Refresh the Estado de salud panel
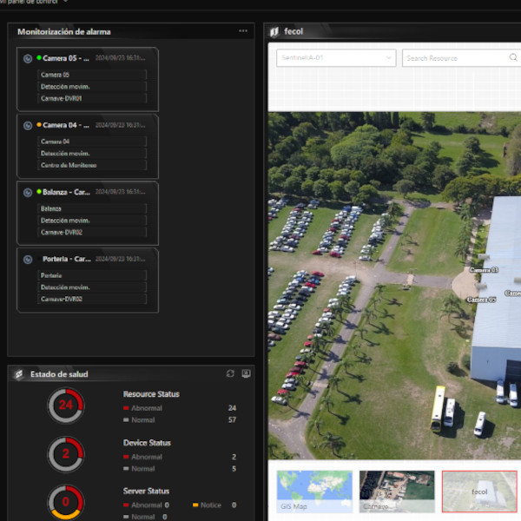The image size is (521, 521). [x=230, y=373]
